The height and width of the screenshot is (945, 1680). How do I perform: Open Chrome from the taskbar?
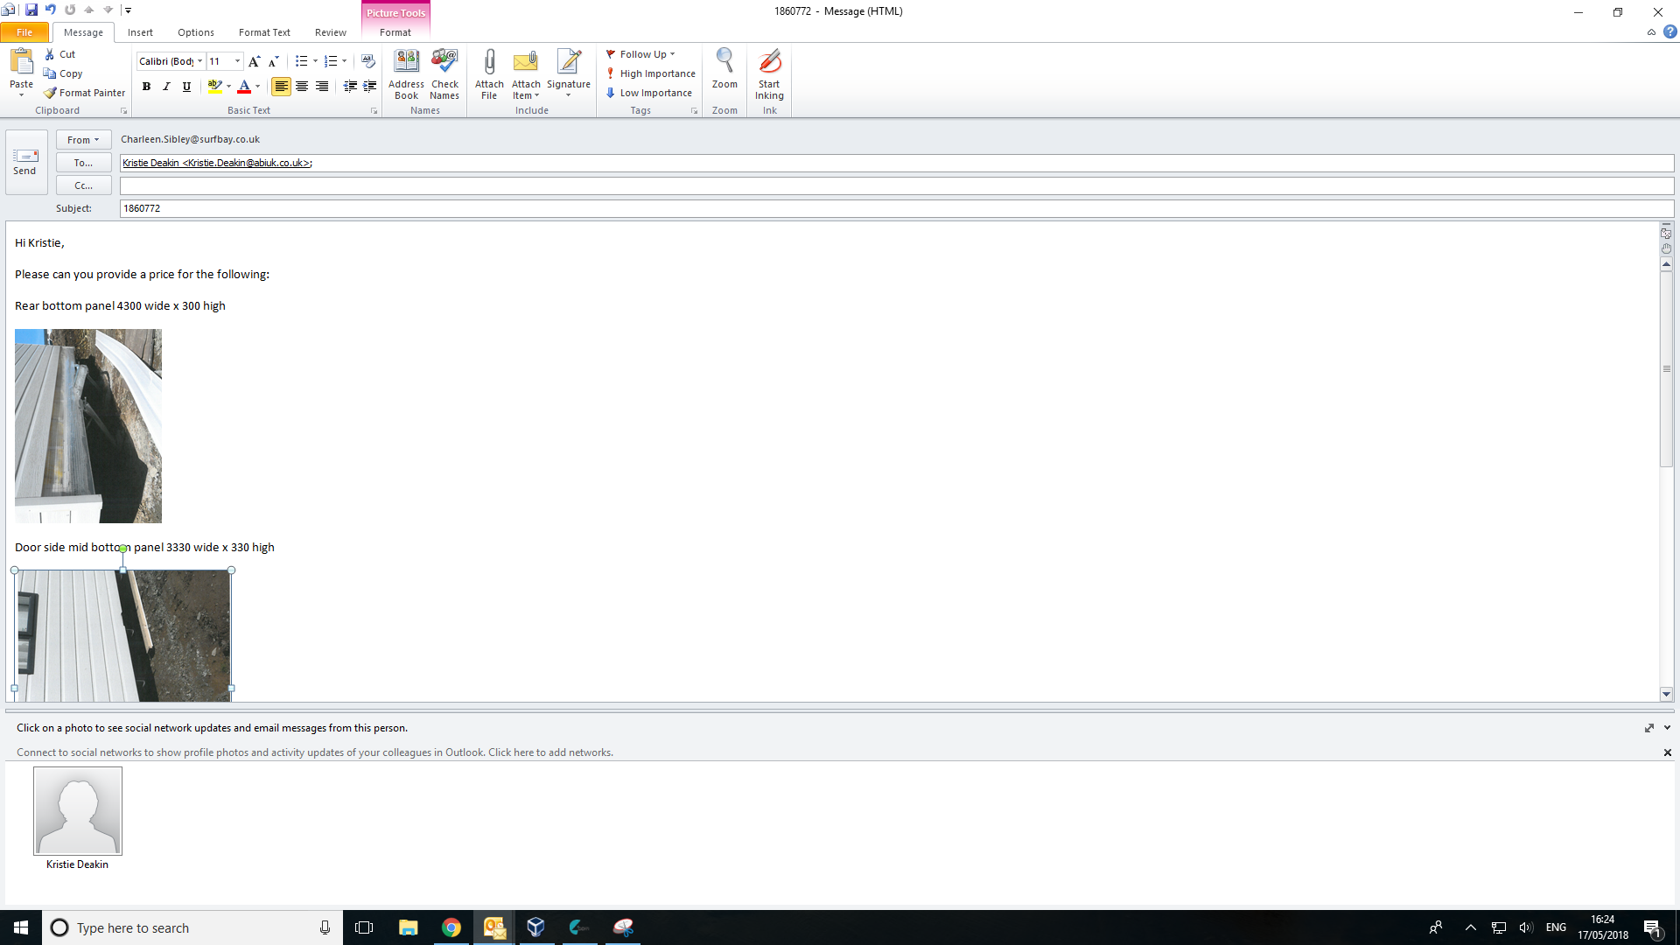point(451,927)
